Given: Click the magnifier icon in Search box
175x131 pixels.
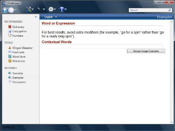Looking at the screenshot, I should tap(170, 10).
